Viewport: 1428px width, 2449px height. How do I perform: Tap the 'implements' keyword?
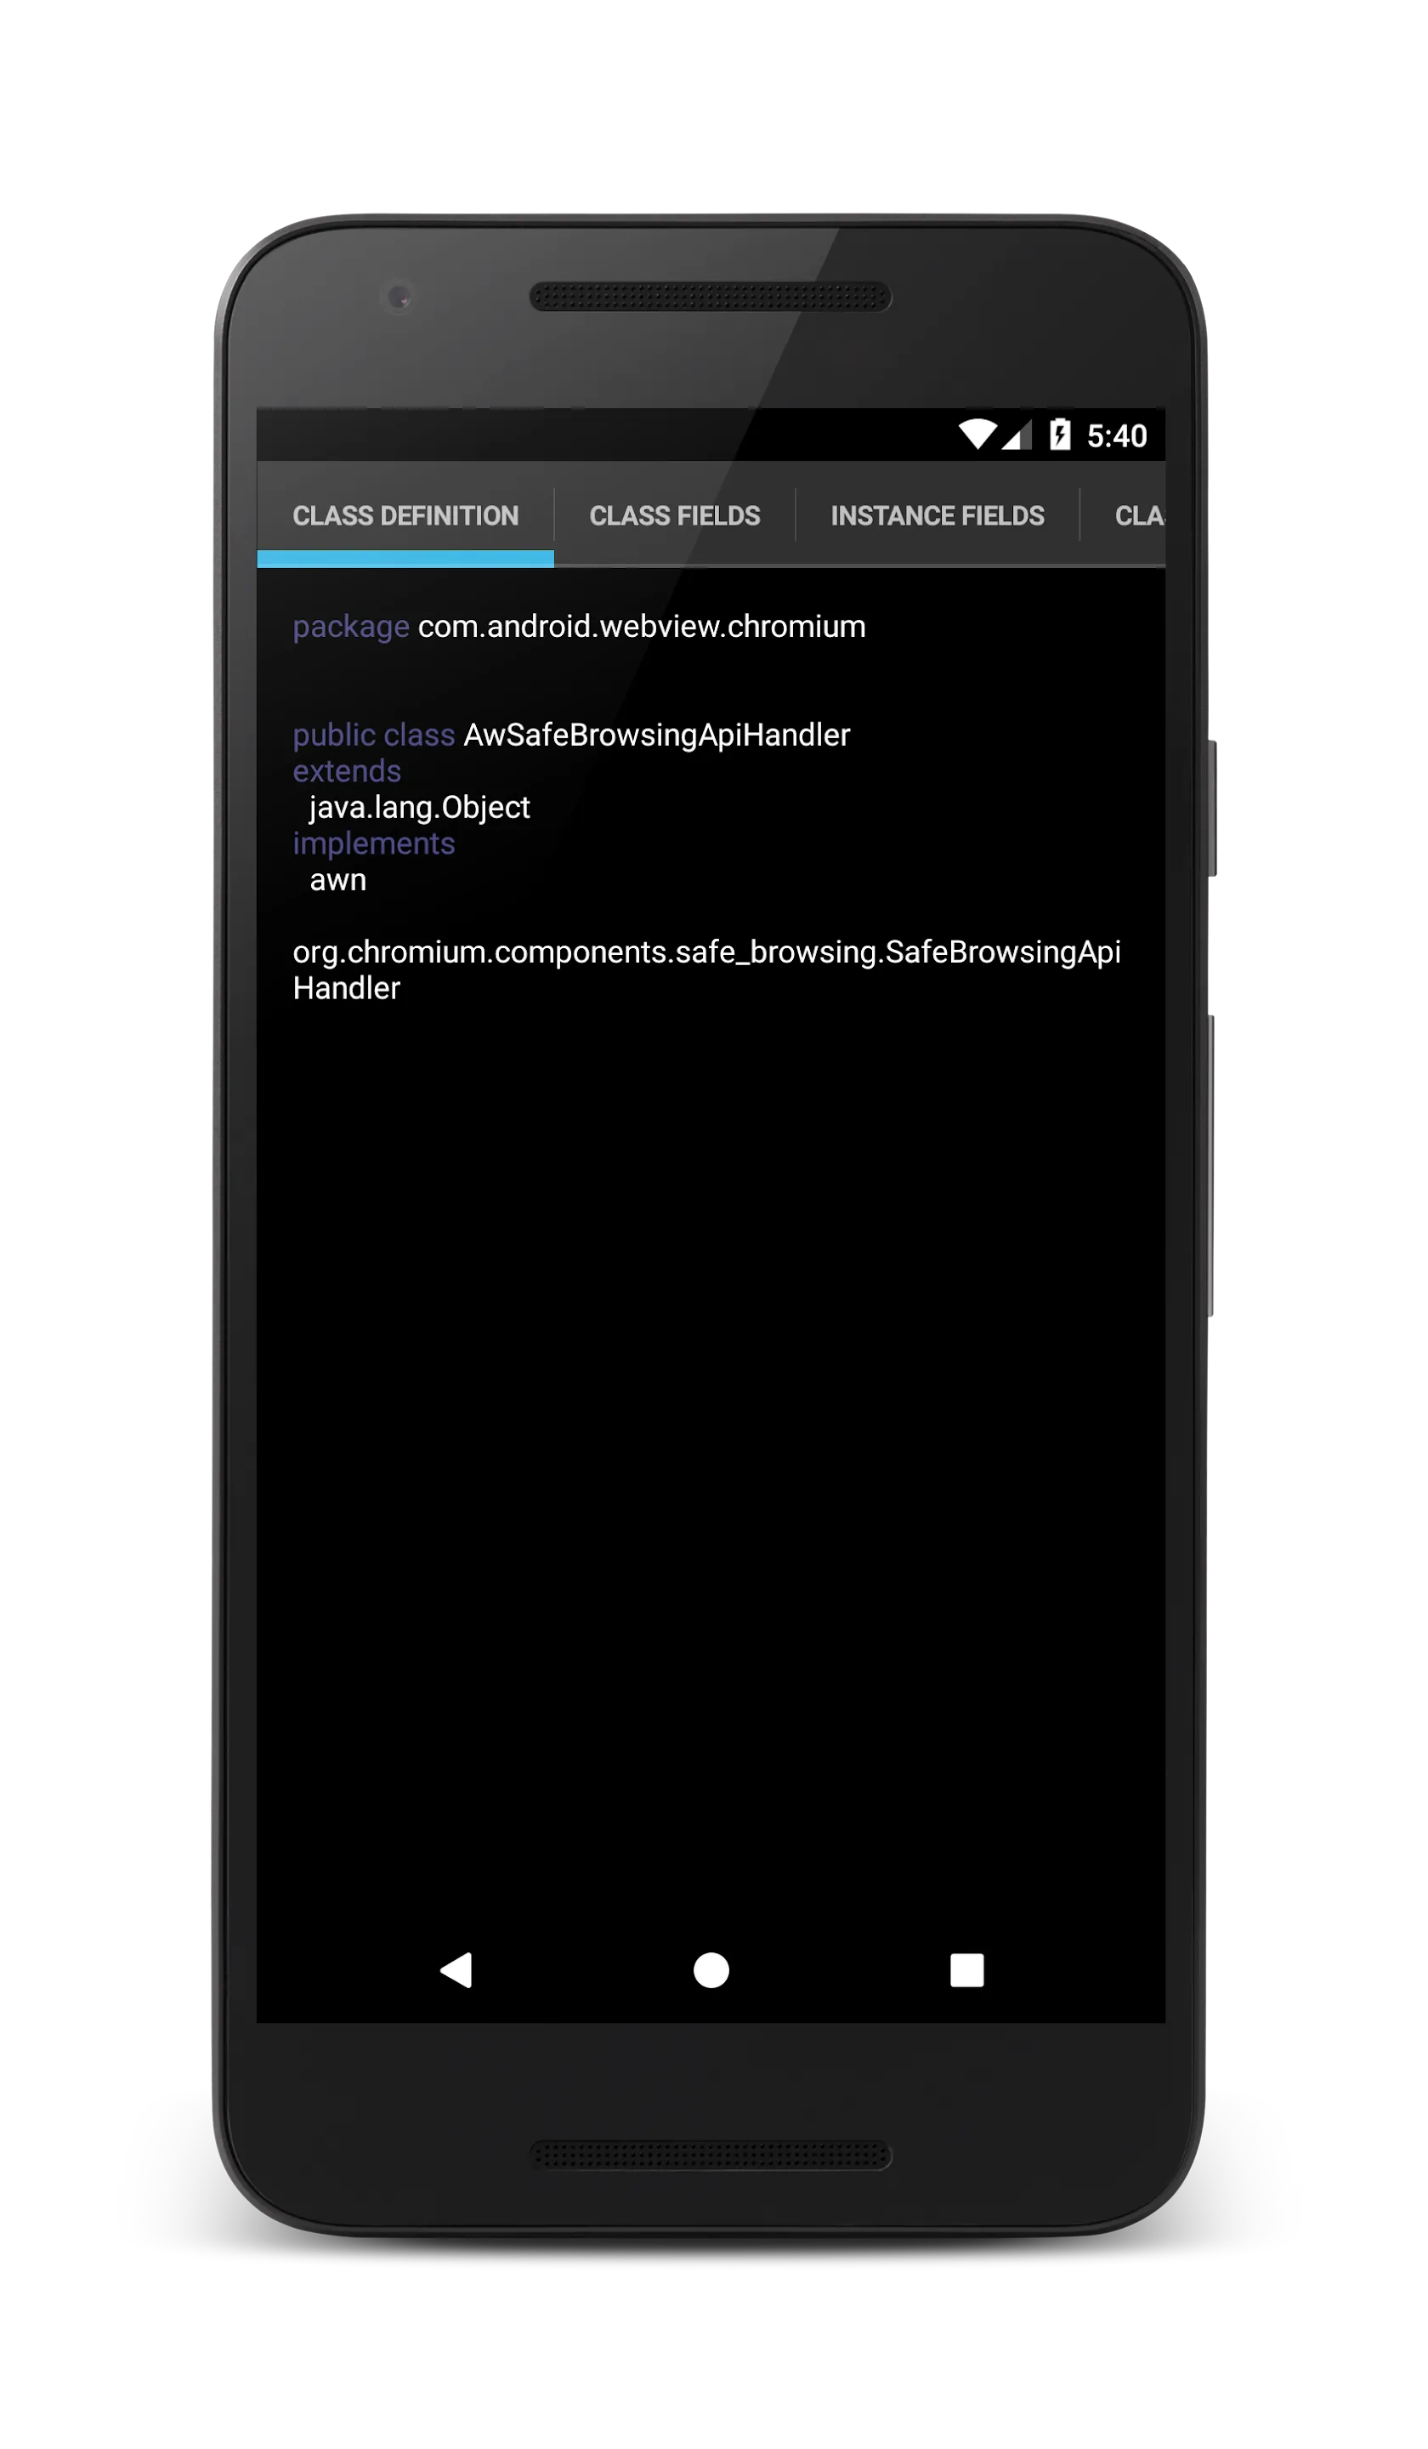(374, 844)
